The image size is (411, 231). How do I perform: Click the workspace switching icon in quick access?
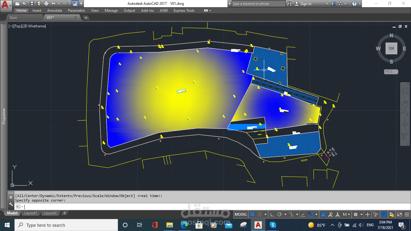tap(75, 4)
